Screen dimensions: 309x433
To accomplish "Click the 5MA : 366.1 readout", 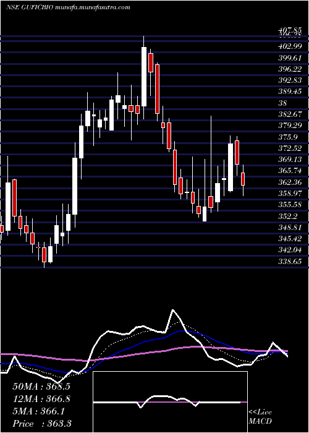I will pyautogui.click(x=38, y=411).
